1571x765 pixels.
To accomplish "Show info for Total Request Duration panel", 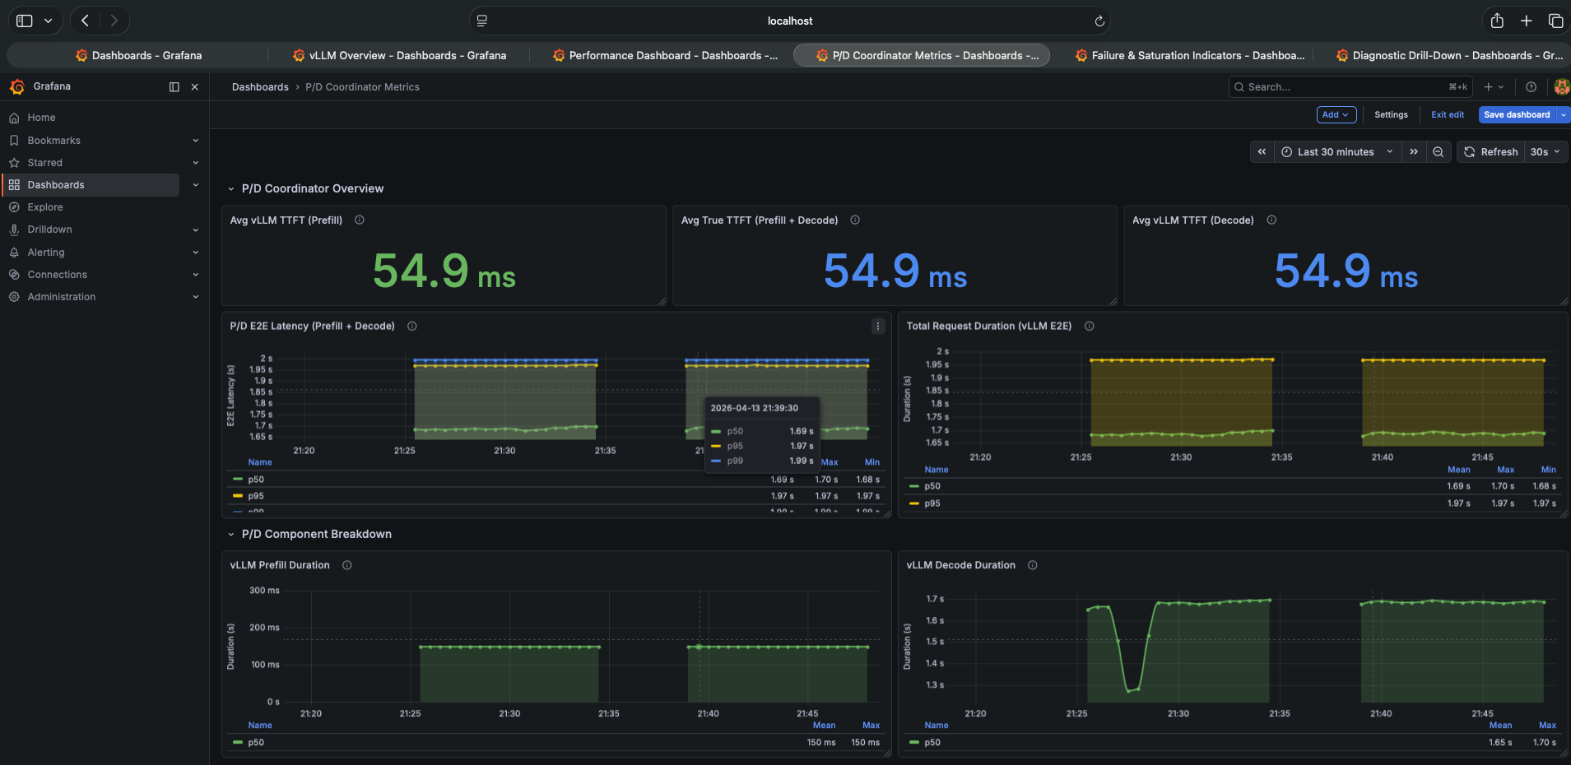I will point(1090,327).
